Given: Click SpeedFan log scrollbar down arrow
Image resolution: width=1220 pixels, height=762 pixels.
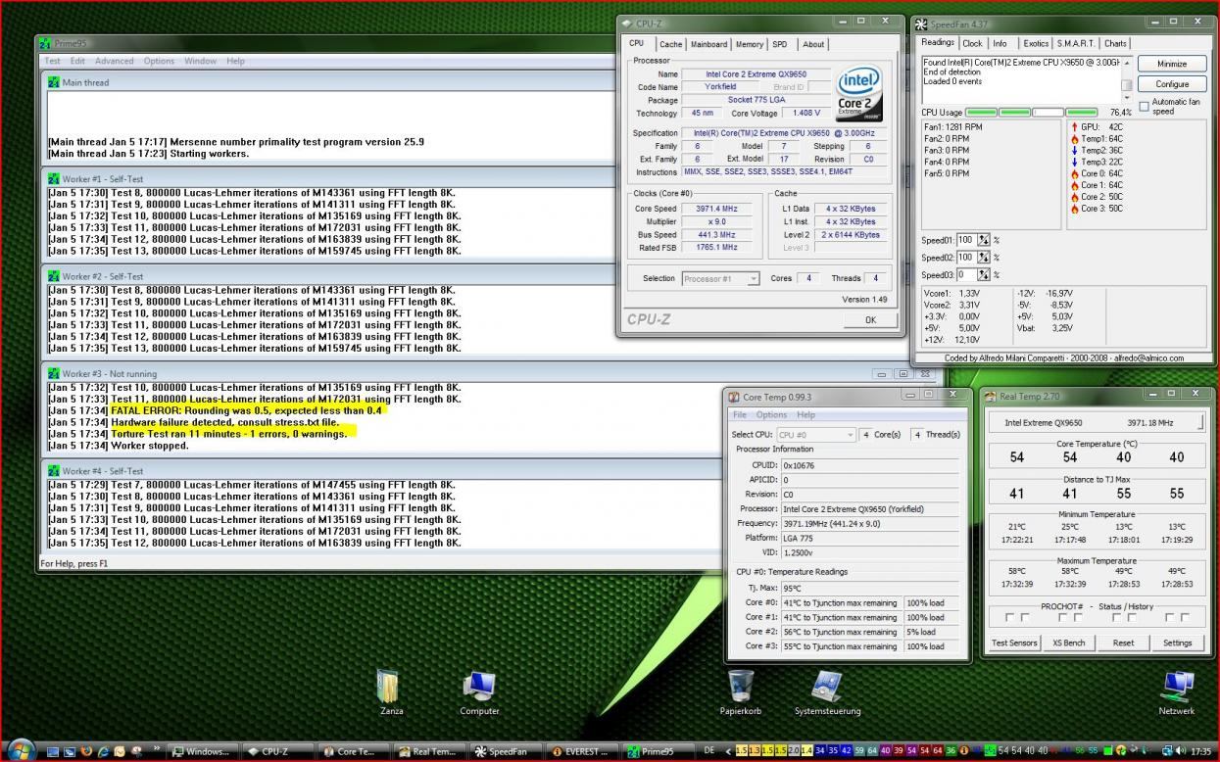Looking at the screenshot, I should tap(1127, 98).
